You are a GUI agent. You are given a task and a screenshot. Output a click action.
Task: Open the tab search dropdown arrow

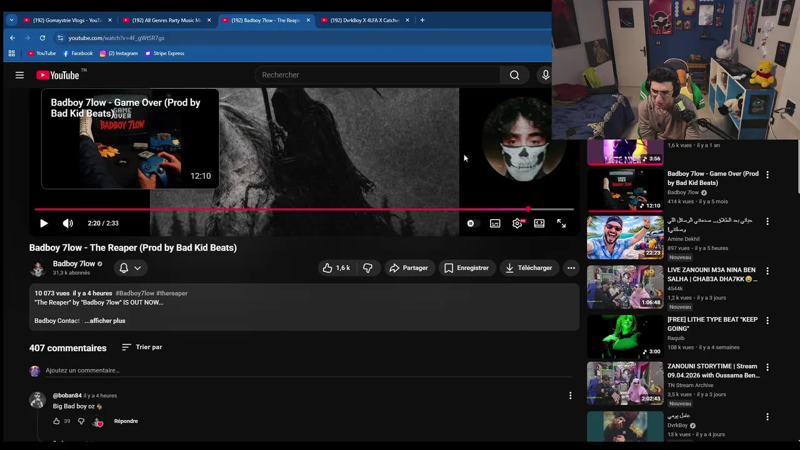click(x=11, y=20)
